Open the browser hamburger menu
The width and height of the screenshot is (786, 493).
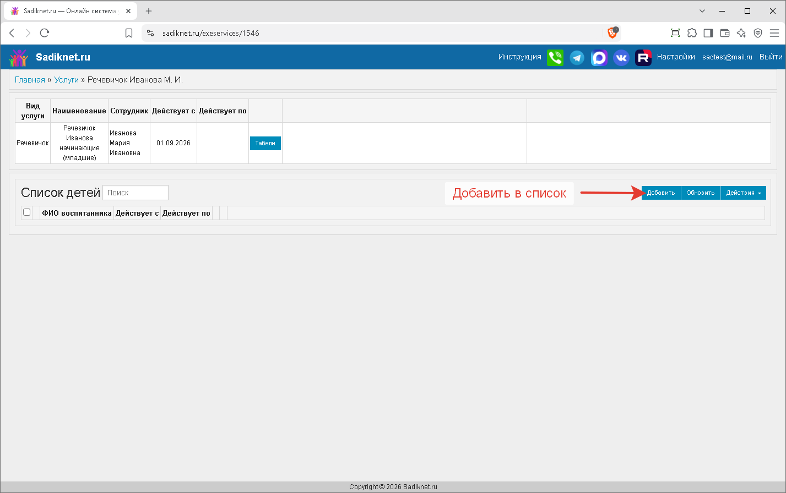(x=774, y=33)
